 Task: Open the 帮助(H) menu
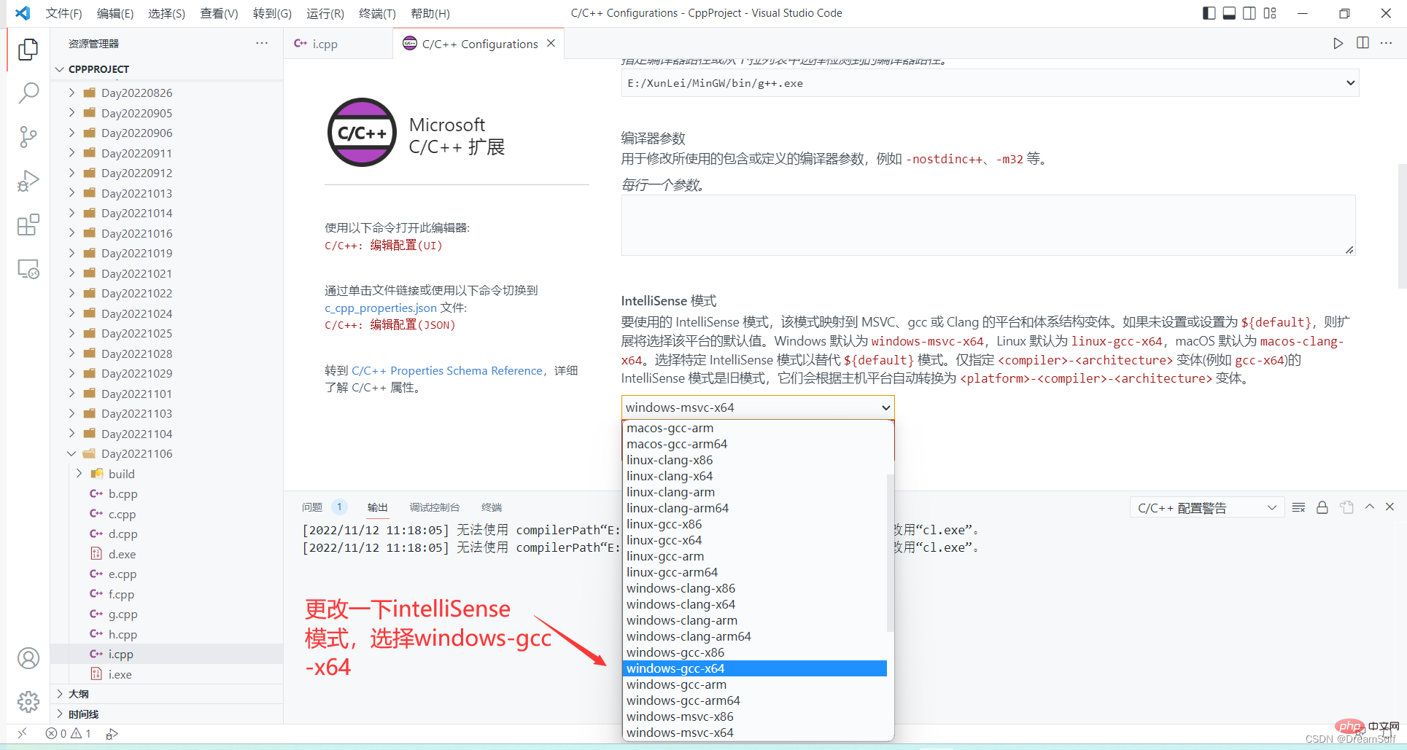(430, 13)
